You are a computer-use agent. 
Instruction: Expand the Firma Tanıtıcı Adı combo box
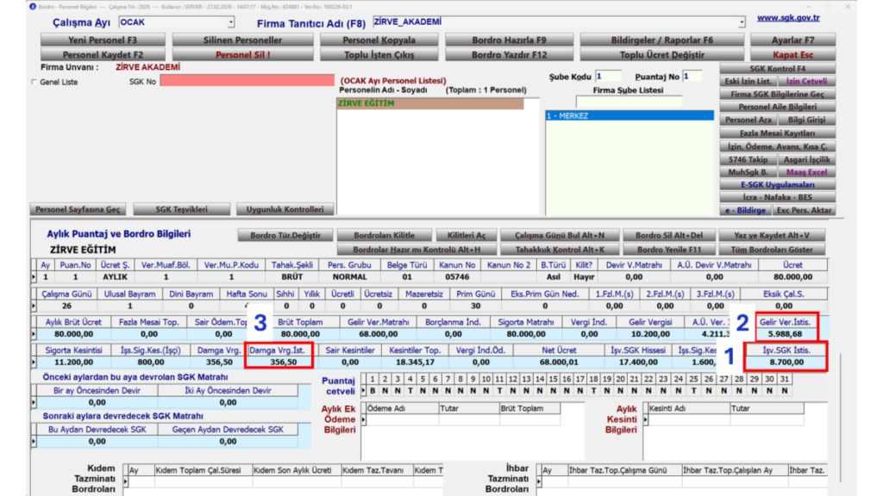[742, 22]
